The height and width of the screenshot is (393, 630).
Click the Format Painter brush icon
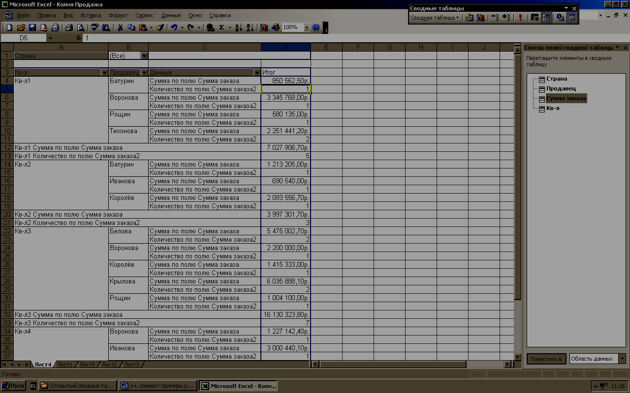coord(160,28)
